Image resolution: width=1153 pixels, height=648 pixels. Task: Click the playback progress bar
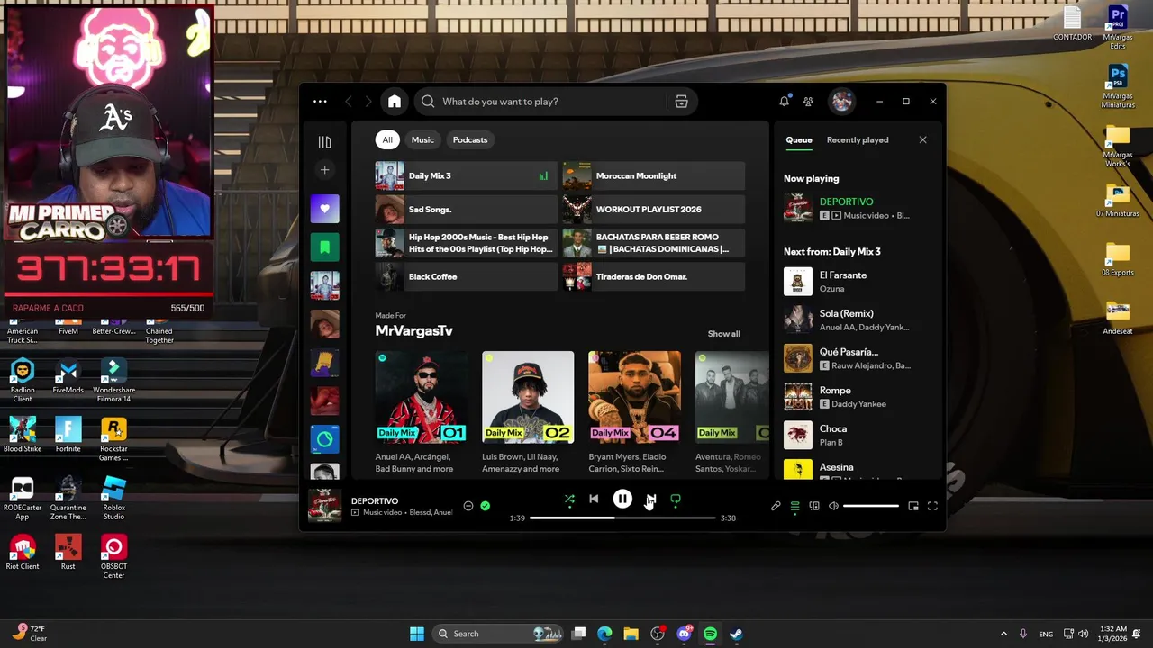622,517
